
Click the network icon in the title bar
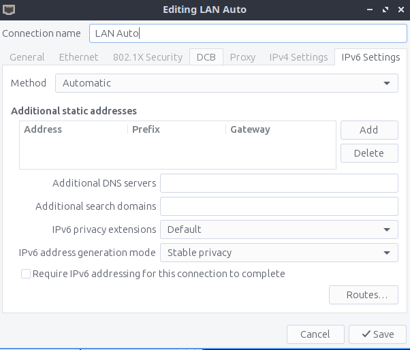(x=9, y=10)
